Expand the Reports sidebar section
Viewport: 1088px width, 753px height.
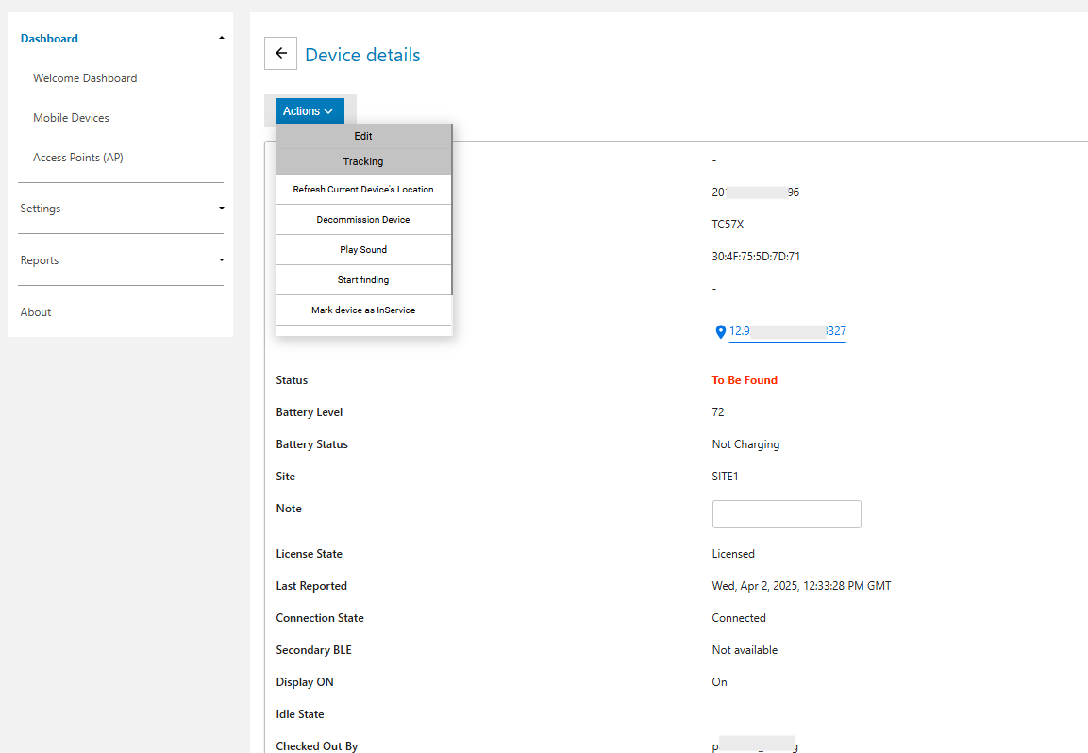pyautogui.click(x=221, y=260)
